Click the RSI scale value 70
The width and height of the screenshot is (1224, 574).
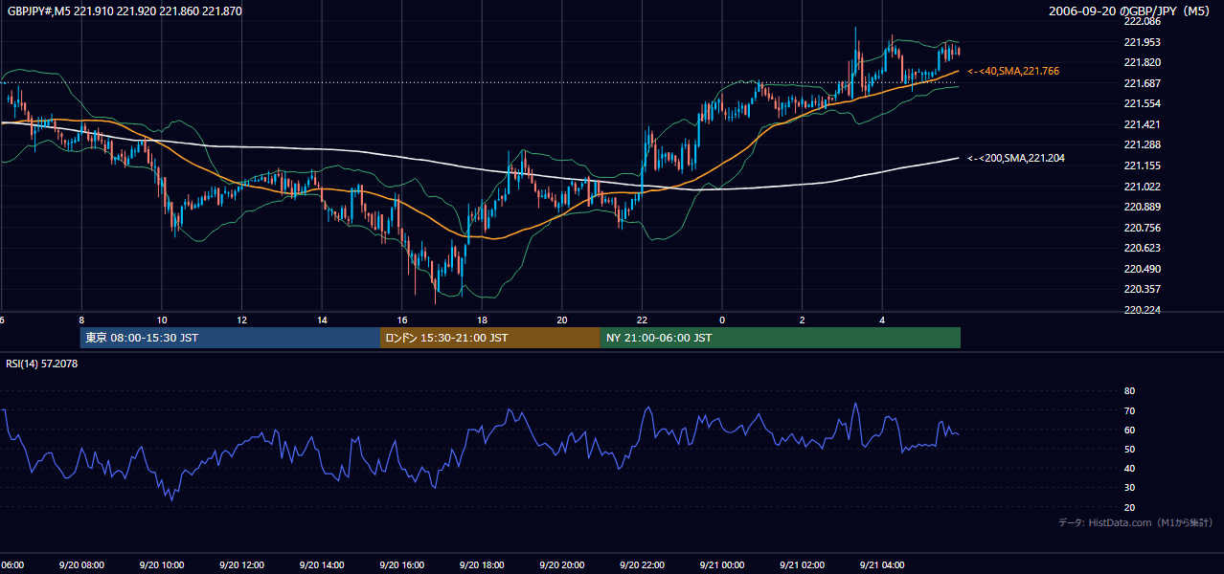click(x=1129, y=410)
